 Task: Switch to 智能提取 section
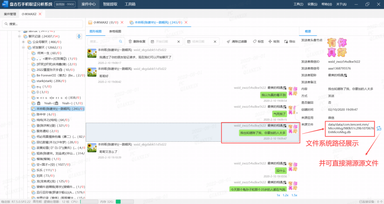[x=110, y=4]
